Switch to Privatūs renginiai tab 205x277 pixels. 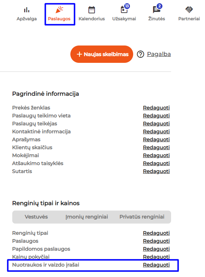click(x=142, y=217)
